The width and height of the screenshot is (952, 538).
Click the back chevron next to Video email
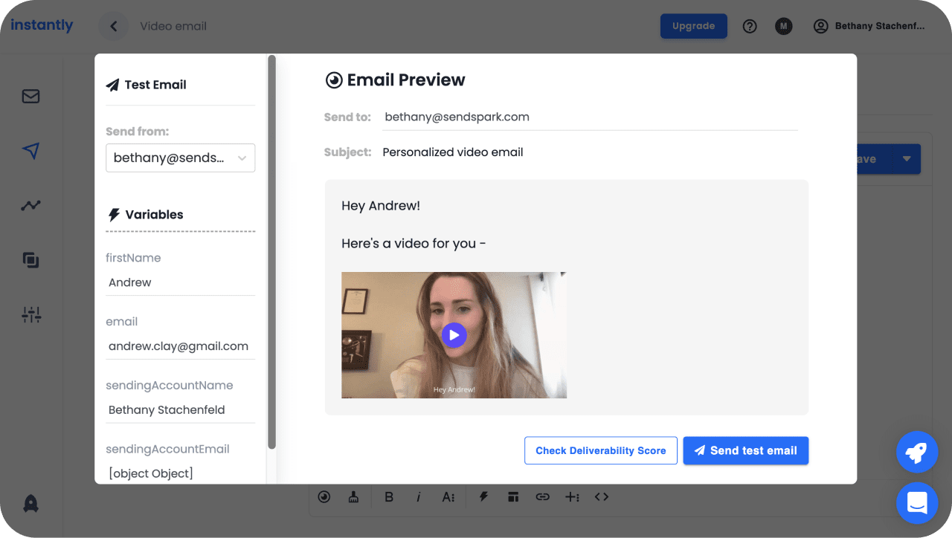(114, 26)
